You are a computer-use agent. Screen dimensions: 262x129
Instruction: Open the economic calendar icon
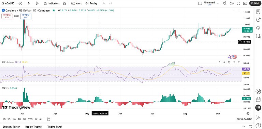(258, 99)
